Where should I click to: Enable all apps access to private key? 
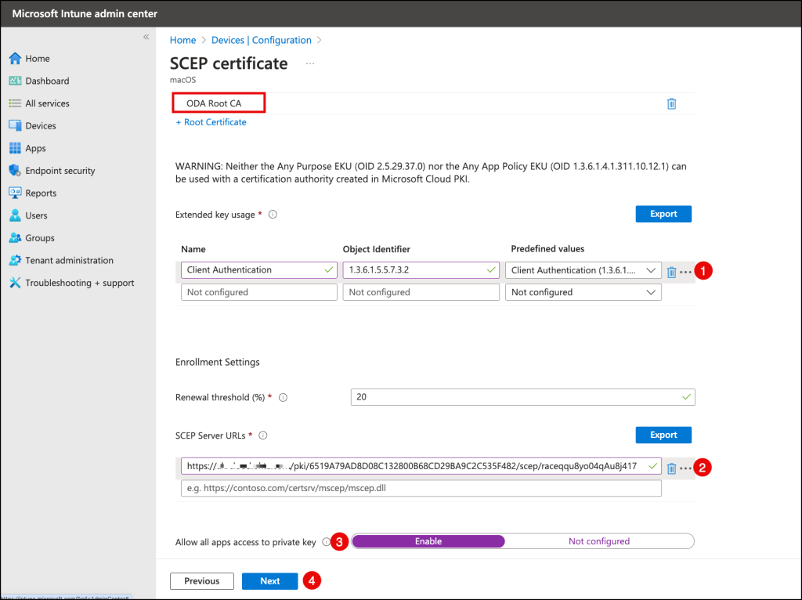point(428,541)
